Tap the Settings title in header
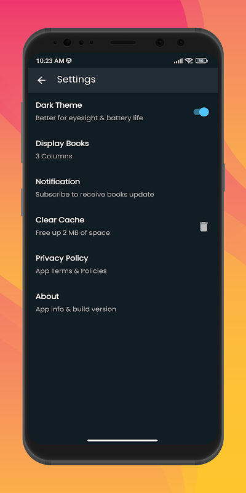This screenshot has width=246, height=493. pos(76,79)
